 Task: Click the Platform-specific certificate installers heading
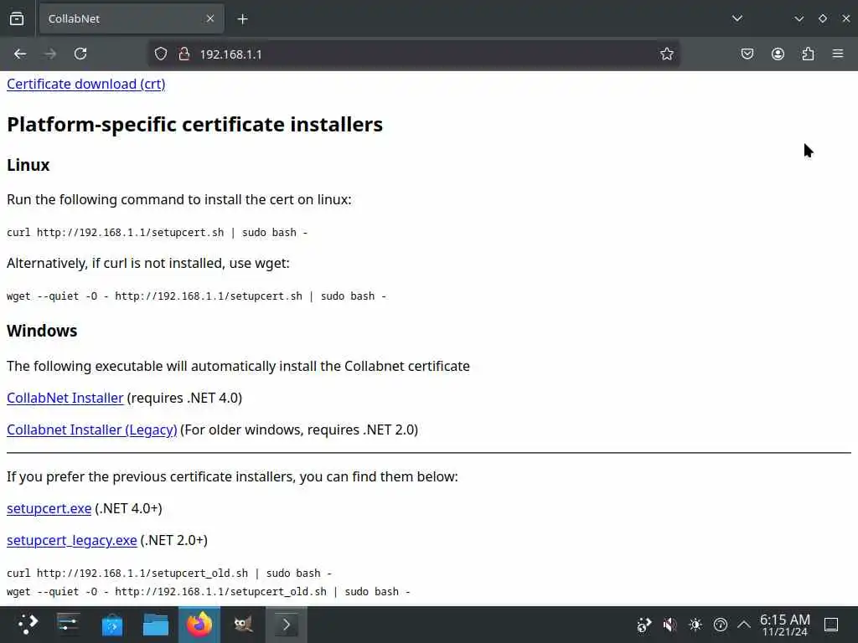(194, 125)
